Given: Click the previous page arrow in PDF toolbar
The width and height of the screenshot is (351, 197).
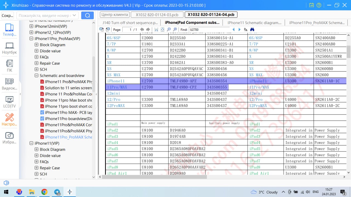Looking at the screenshot, I should (x=142, y=30).
